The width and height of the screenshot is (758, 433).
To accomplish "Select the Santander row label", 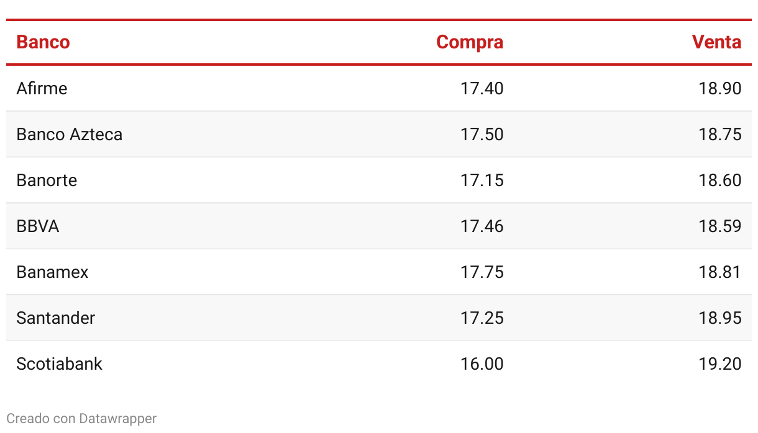I will (x=56, y=318).
